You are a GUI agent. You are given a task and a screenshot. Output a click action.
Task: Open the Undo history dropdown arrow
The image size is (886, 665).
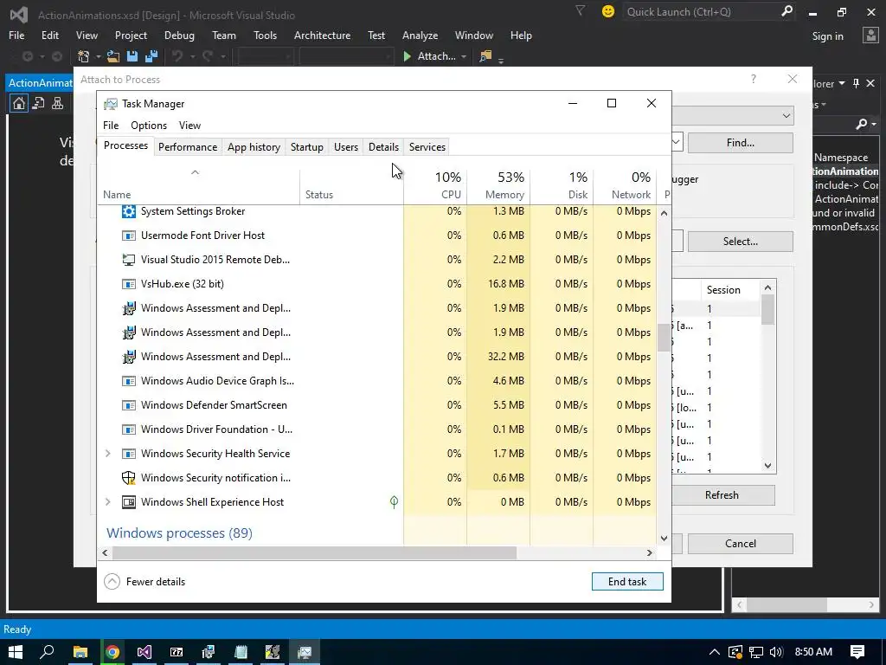[x=192, y=56]
